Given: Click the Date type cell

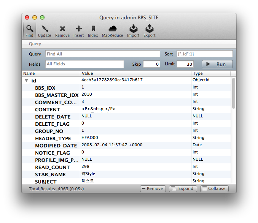Looking at the screenshot, I should [197, 145].
